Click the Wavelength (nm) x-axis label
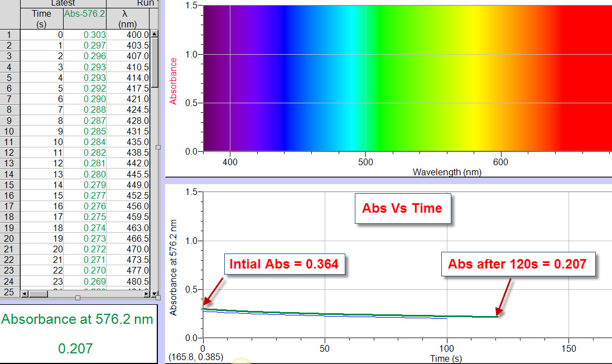 pyautogui.click(x=447, y=172)
